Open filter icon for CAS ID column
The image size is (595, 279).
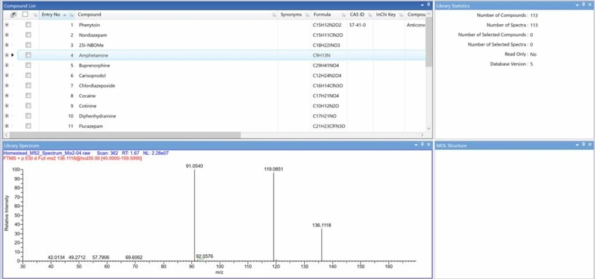pos(369,15)
